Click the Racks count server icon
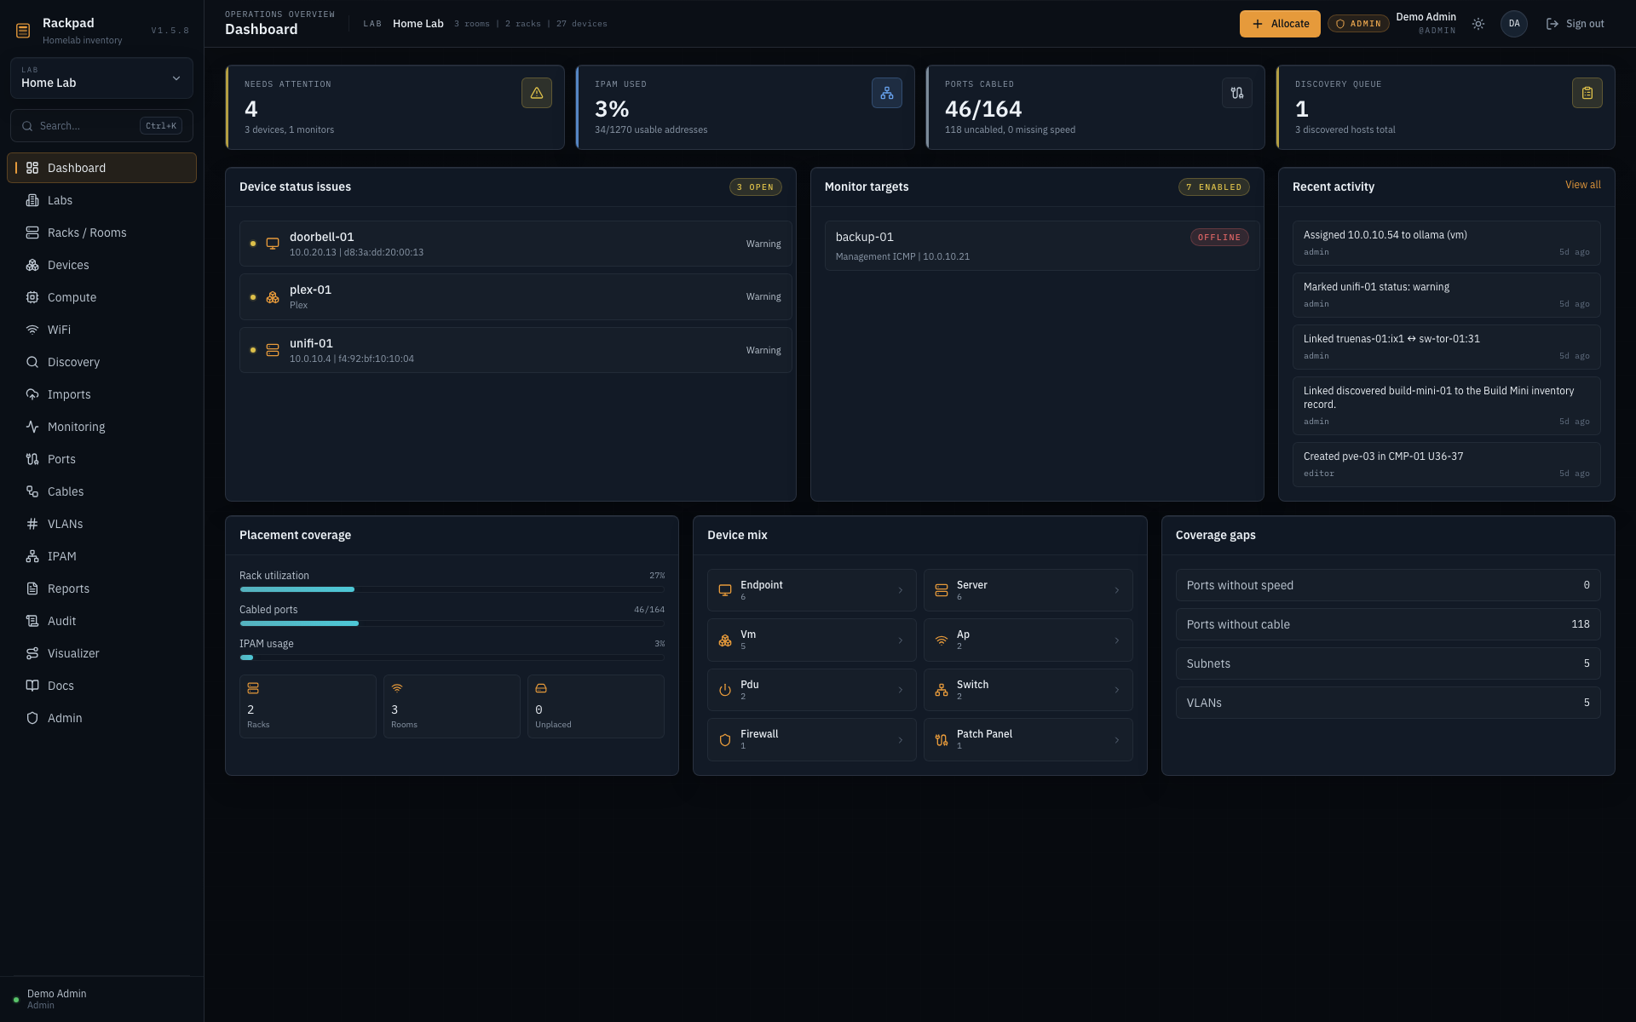This screenshot has width=1636, height=1022. (253, 688)
